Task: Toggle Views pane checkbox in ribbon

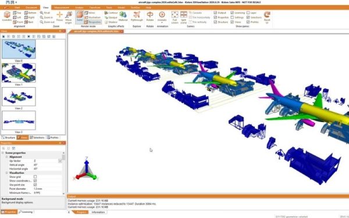Action: pos(232,22)
